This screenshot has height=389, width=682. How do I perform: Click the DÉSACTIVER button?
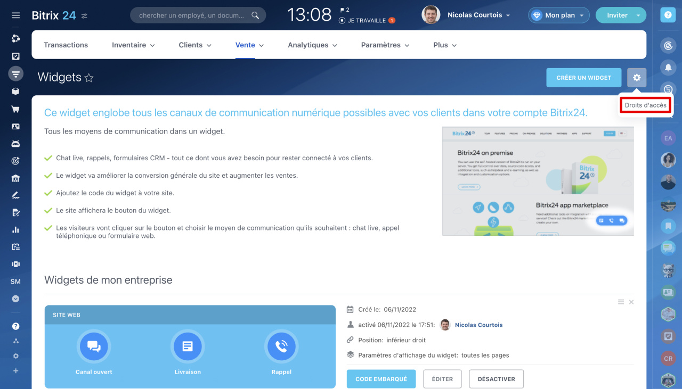(x=496, y=379)
